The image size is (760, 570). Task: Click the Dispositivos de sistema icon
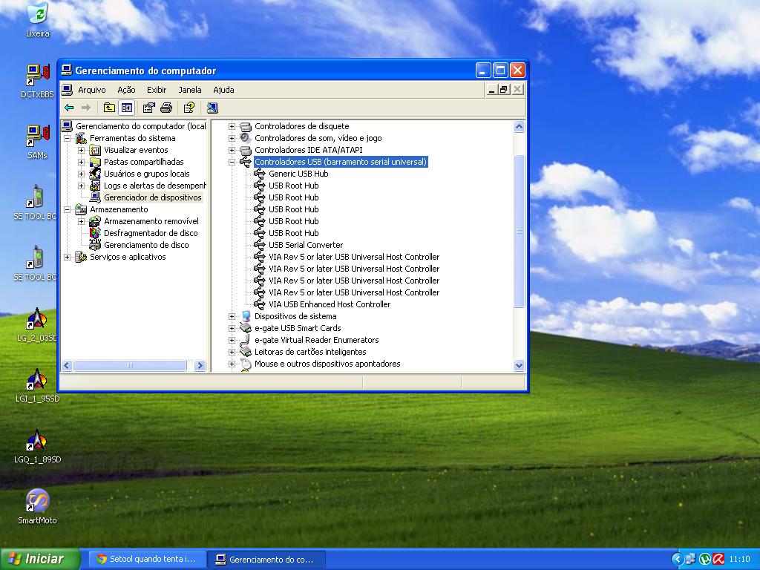click(x=246, y=316)
